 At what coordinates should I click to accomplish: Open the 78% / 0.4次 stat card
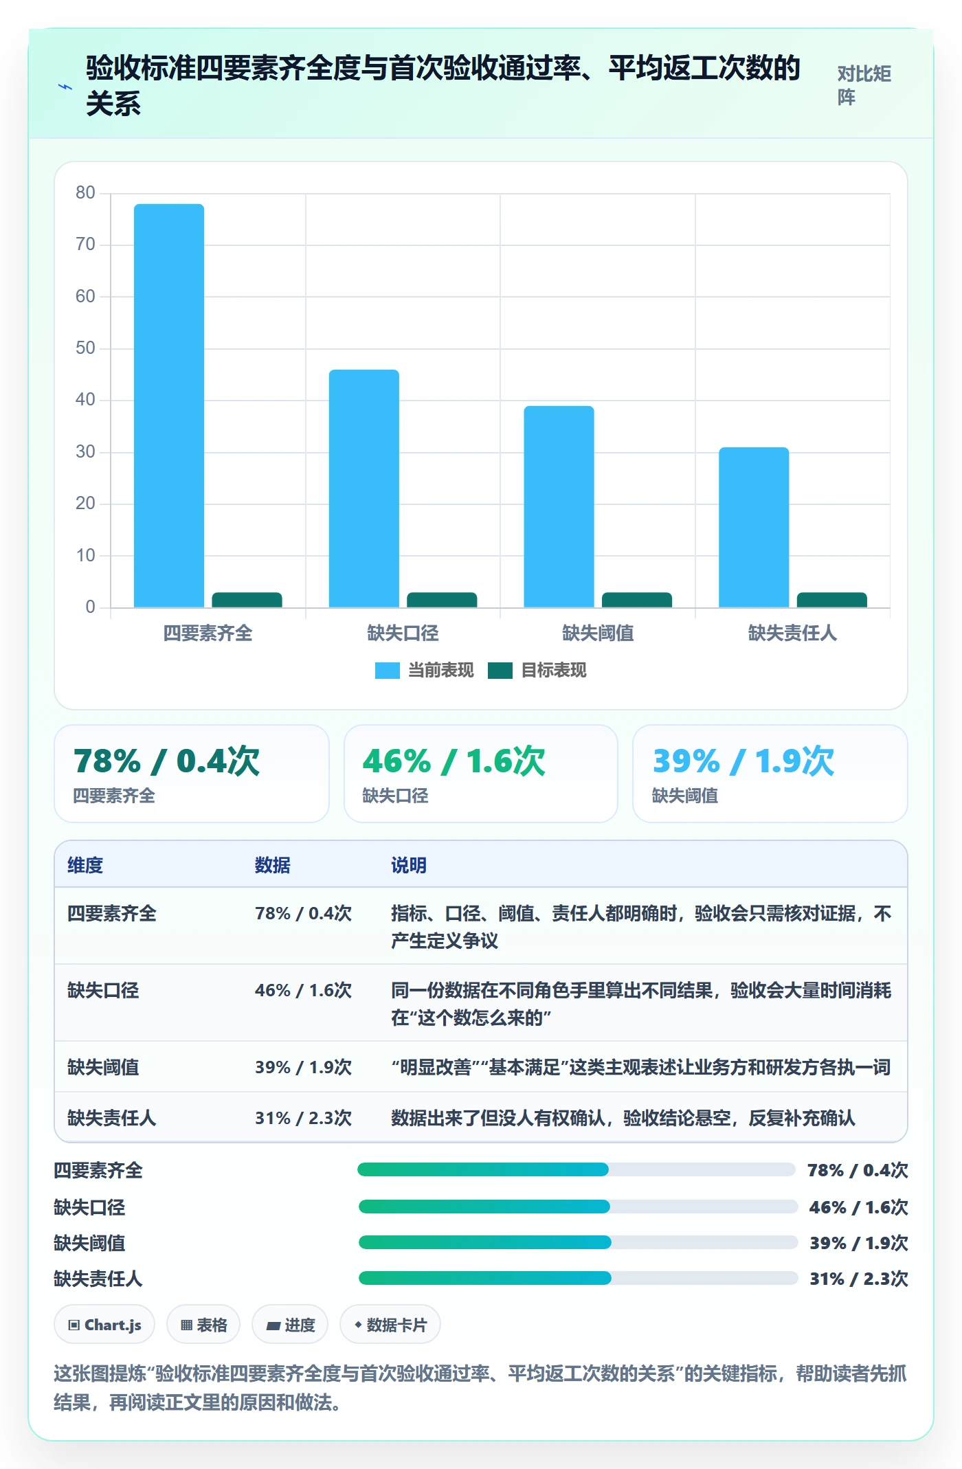[192, 774]
